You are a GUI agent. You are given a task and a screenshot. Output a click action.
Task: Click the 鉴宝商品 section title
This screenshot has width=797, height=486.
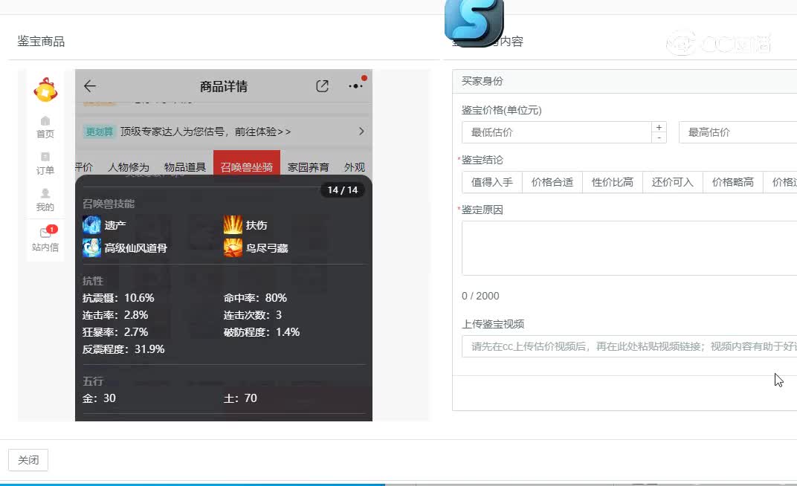(41, 41)
